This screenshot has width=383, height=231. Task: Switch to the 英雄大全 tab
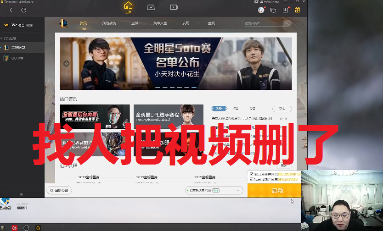click(160, 23)
